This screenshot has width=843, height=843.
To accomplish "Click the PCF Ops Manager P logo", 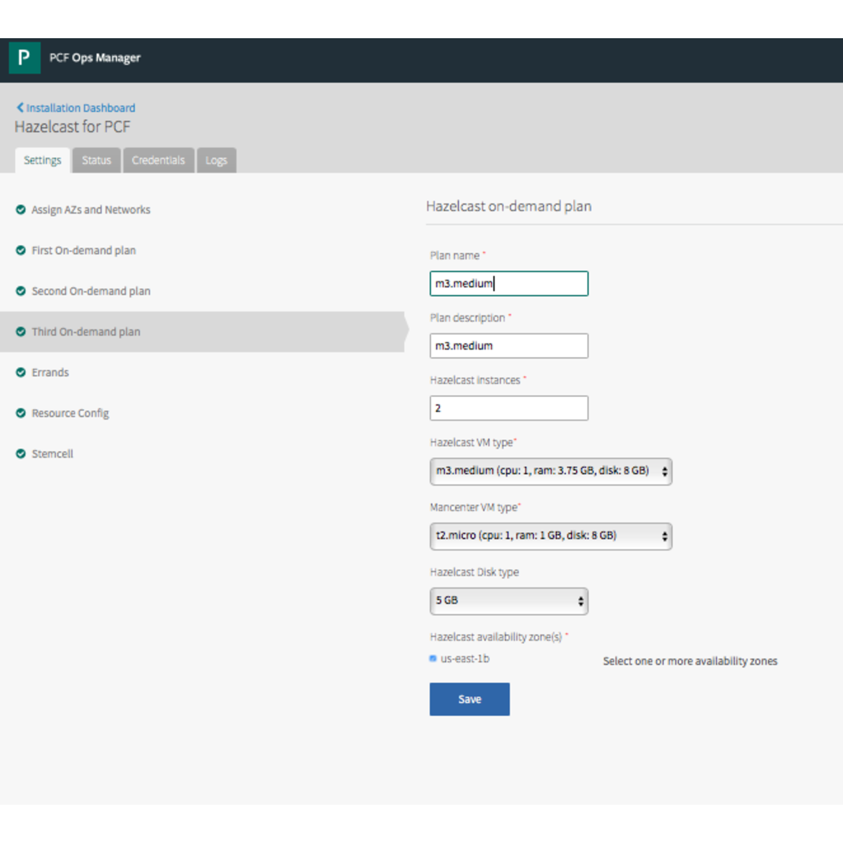I will click(x=24, y=58).
